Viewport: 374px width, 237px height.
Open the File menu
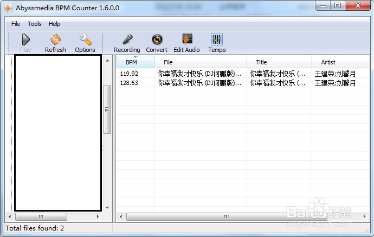16,24
